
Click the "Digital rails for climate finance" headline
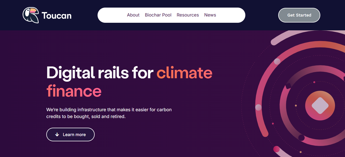[x=129, y=82]
